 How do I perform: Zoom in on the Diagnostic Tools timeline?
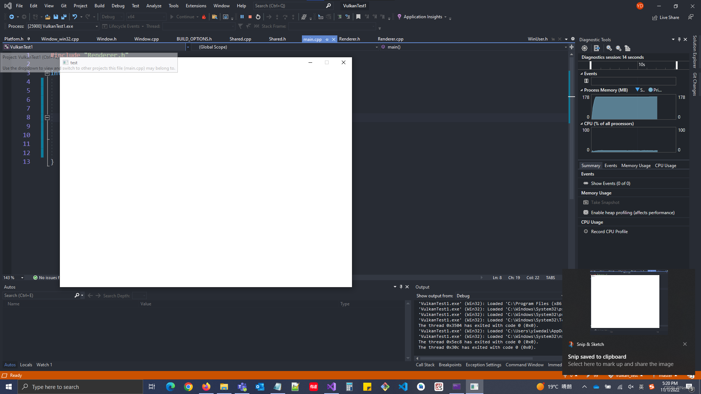click(x=609, y=48)
